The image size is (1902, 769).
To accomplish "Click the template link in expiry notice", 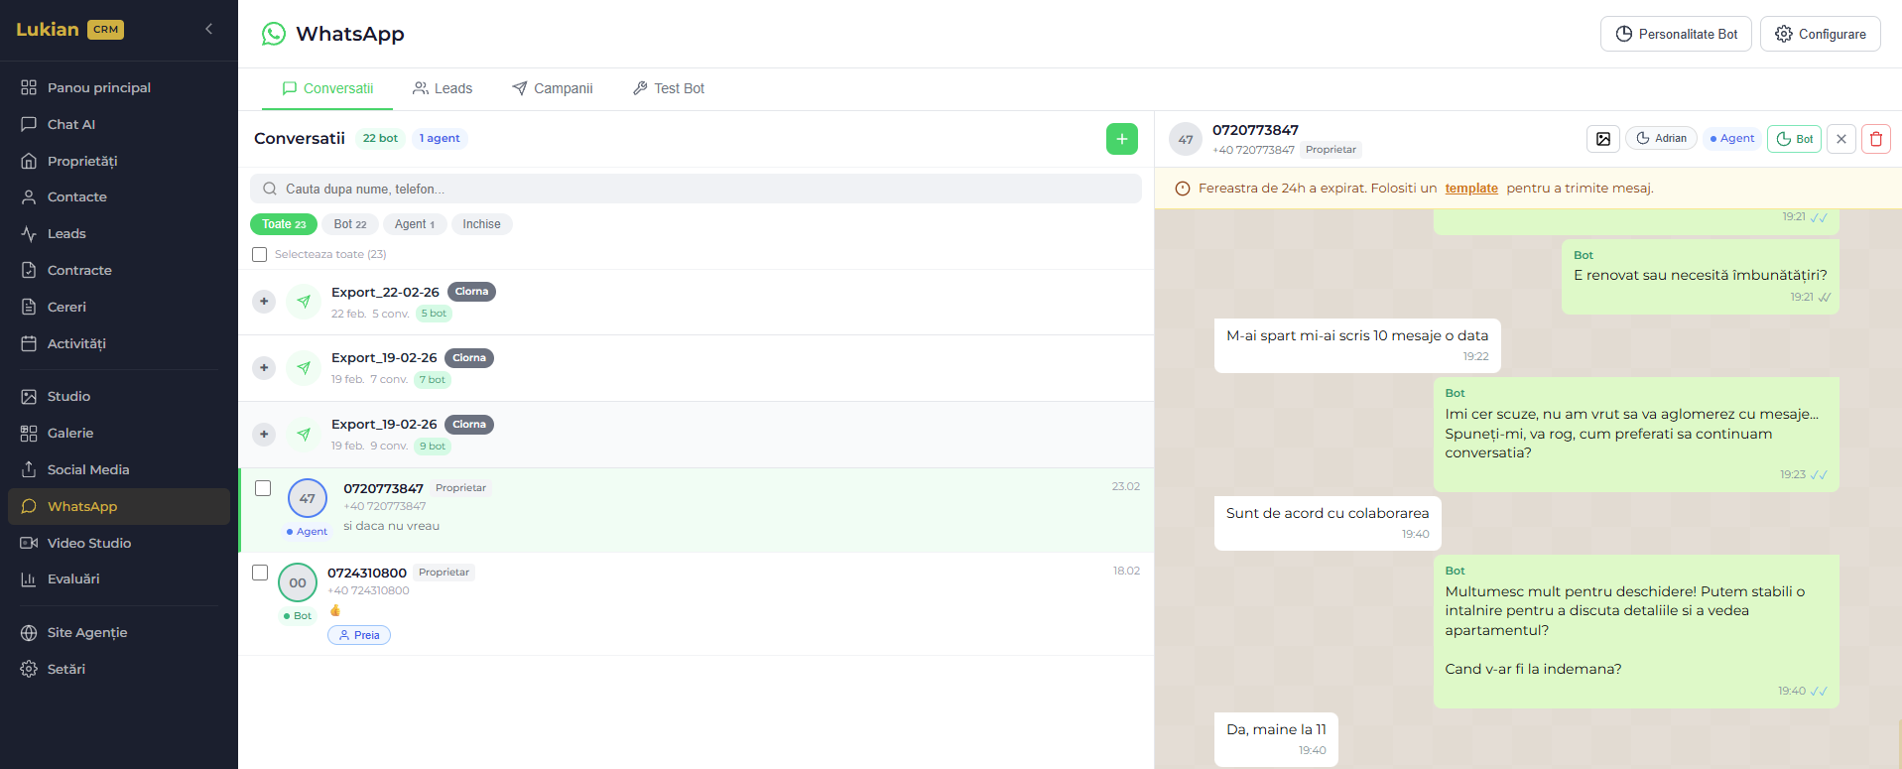I will (1471, 189).
